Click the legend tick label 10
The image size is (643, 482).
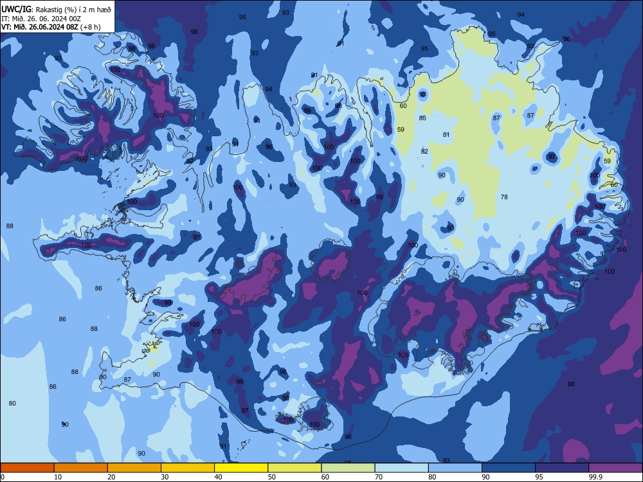(58, 477)
